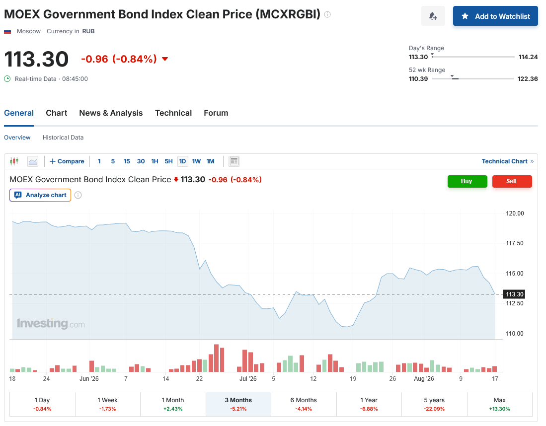This screenshot has height=426, width=546.
Task: Select Max performance range
Action: pyautogui.click(x=499, y=404)
